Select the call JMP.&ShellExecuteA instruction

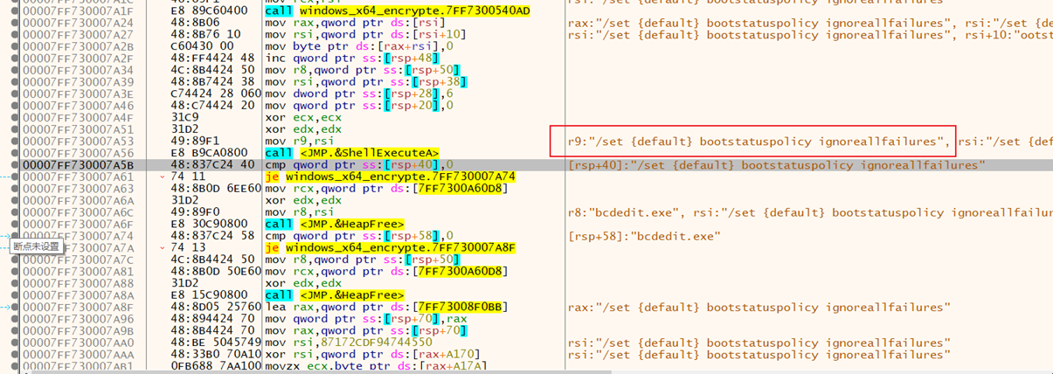pyautogui.click(x=351, y=153)
